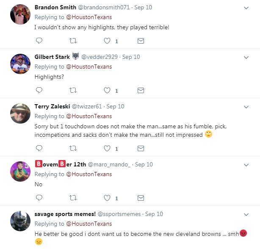The height and width of the screenshot is (249, 260).
Task: Message Terry Zaleski's tweet with envelope icon
Action: coord(141,149)
